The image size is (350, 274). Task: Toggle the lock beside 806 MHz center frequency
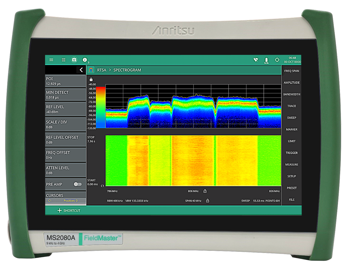tap(205, 191)
